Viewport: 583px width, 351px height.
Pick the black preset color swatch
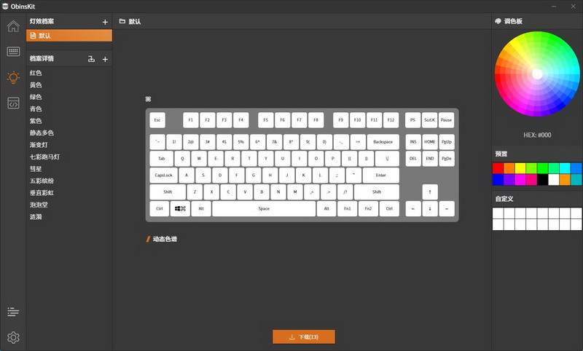coord(542,179)
